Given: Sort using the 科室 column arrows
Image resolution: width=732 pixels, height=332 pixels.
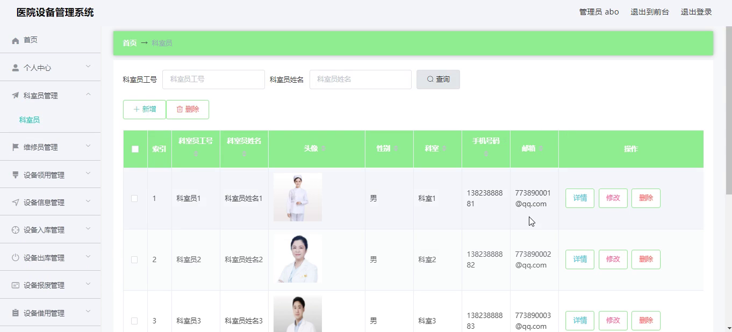Looking at the screenshot, I should [444, 149].
